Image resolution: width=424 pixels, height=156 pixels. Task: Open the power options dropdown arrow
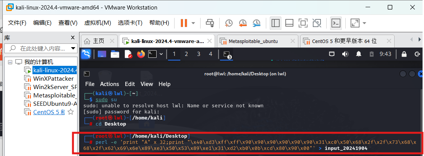point(193,23)
